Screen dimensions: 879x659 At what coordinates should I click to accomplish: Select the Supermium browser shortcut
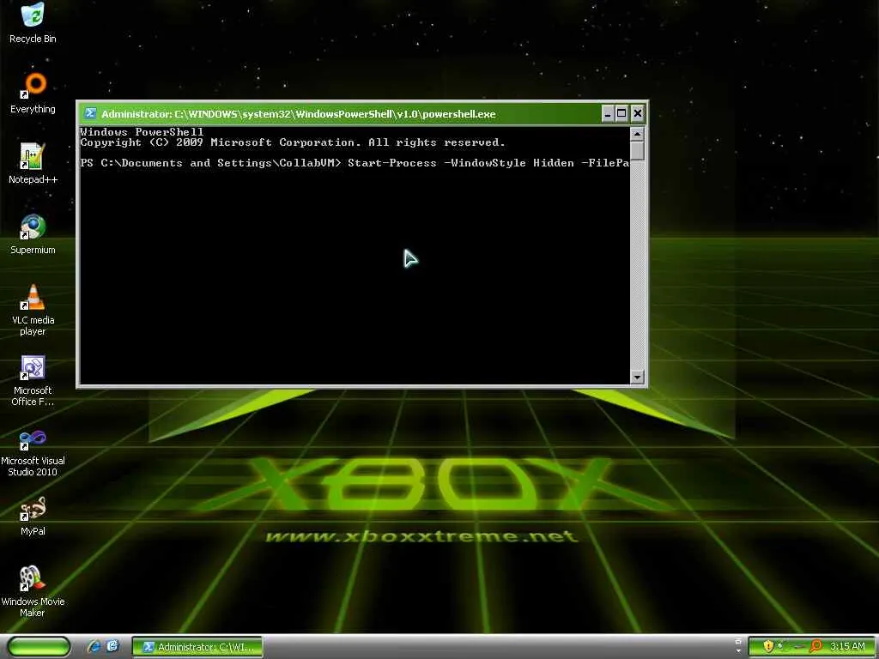(33, 234)
